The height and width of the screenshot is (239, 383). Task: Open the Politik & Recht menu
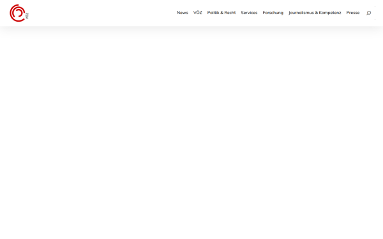[222, 13]
